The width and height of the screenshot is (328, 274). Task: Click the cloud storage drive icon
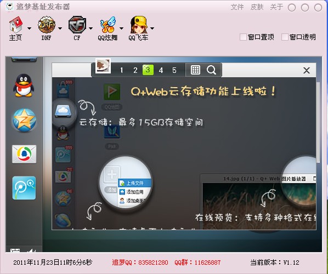tap(63, 111)
